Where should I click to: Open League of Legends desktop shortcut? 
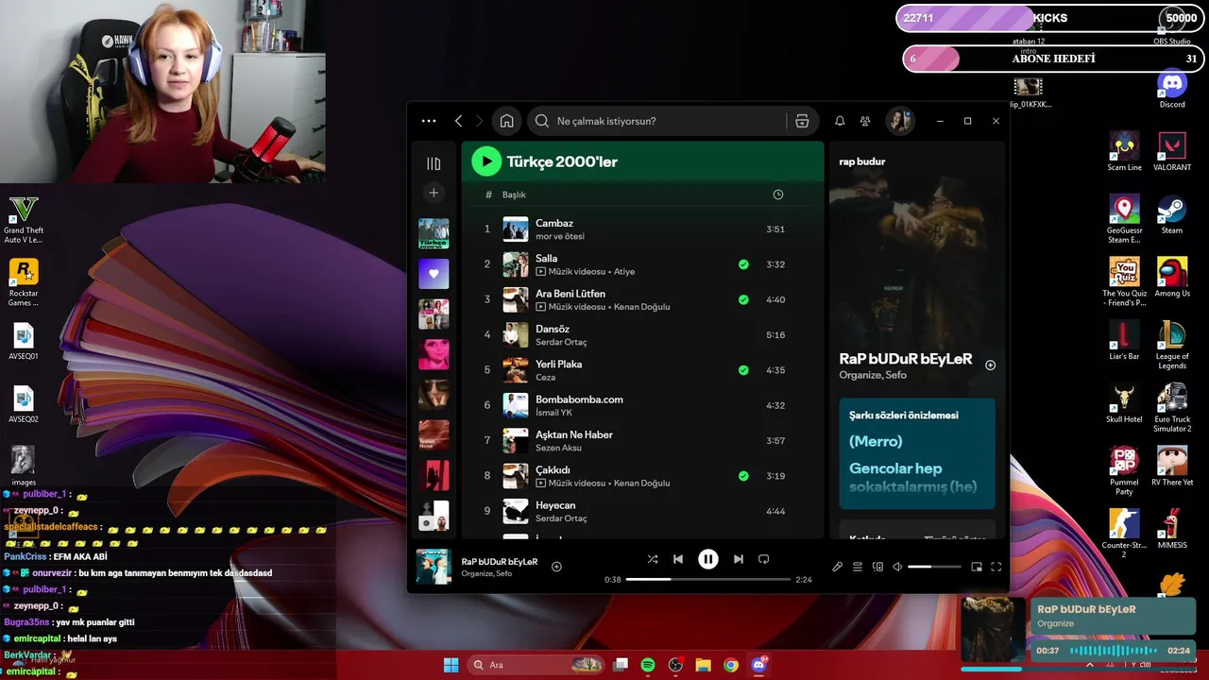[x=1172, y=345]
